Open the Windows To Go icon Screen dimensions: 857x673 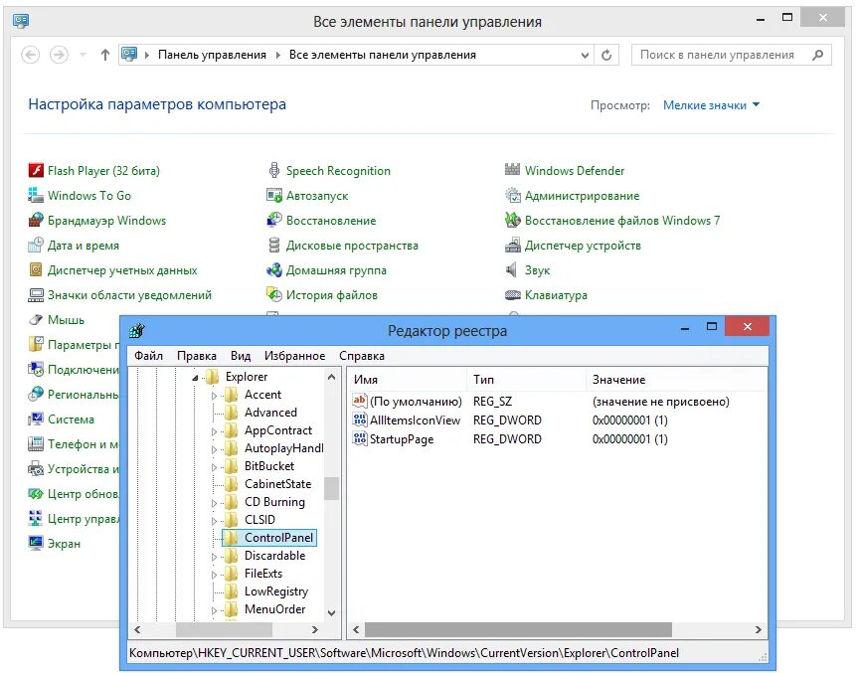36,195
